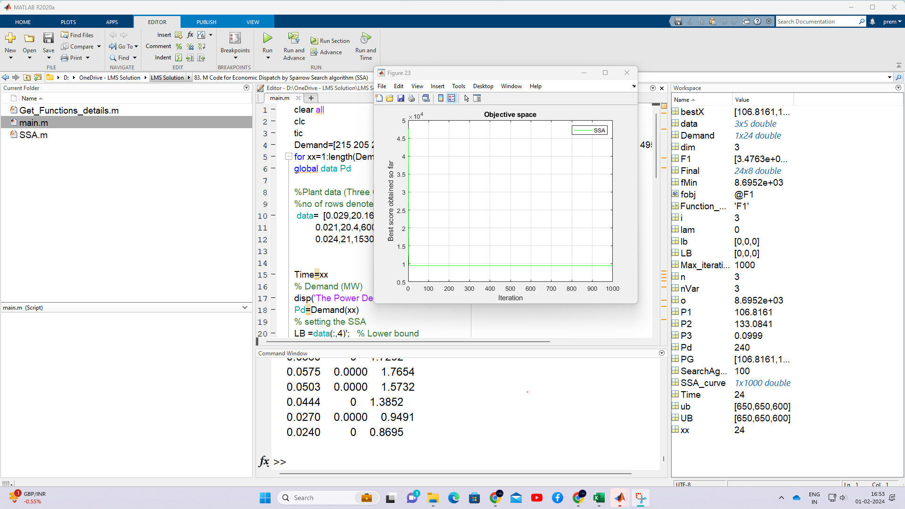The width and height of the screenshot is (905, 509).
Task: Save Figure 23 using the save icon
Action: point(401,98)
